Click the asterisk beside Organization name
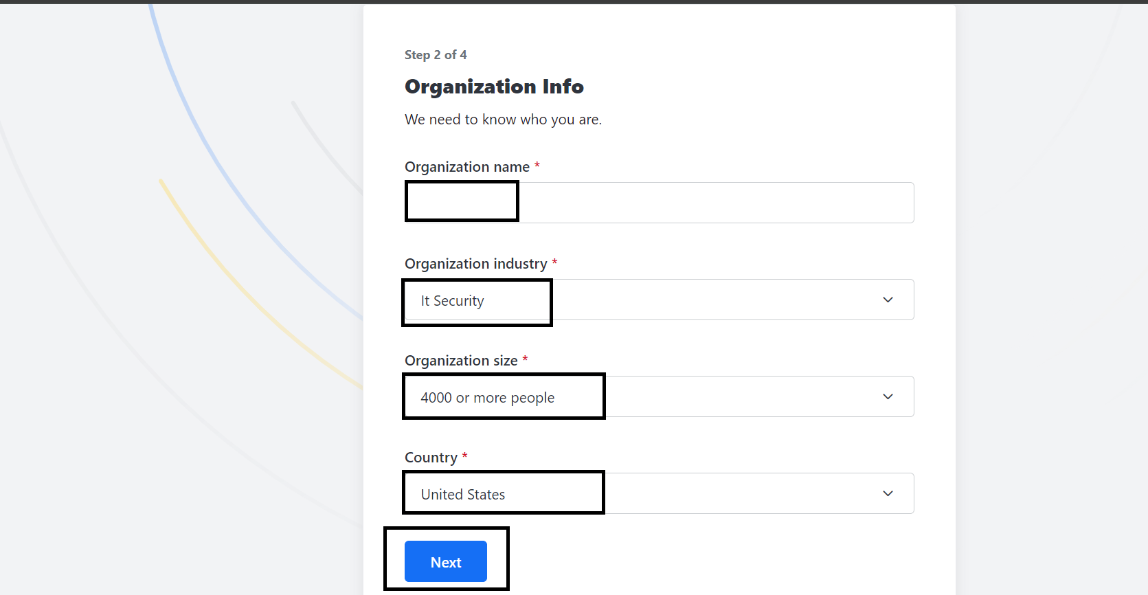Viewport: 1148px width, 595px height. (x=537, y=165)
